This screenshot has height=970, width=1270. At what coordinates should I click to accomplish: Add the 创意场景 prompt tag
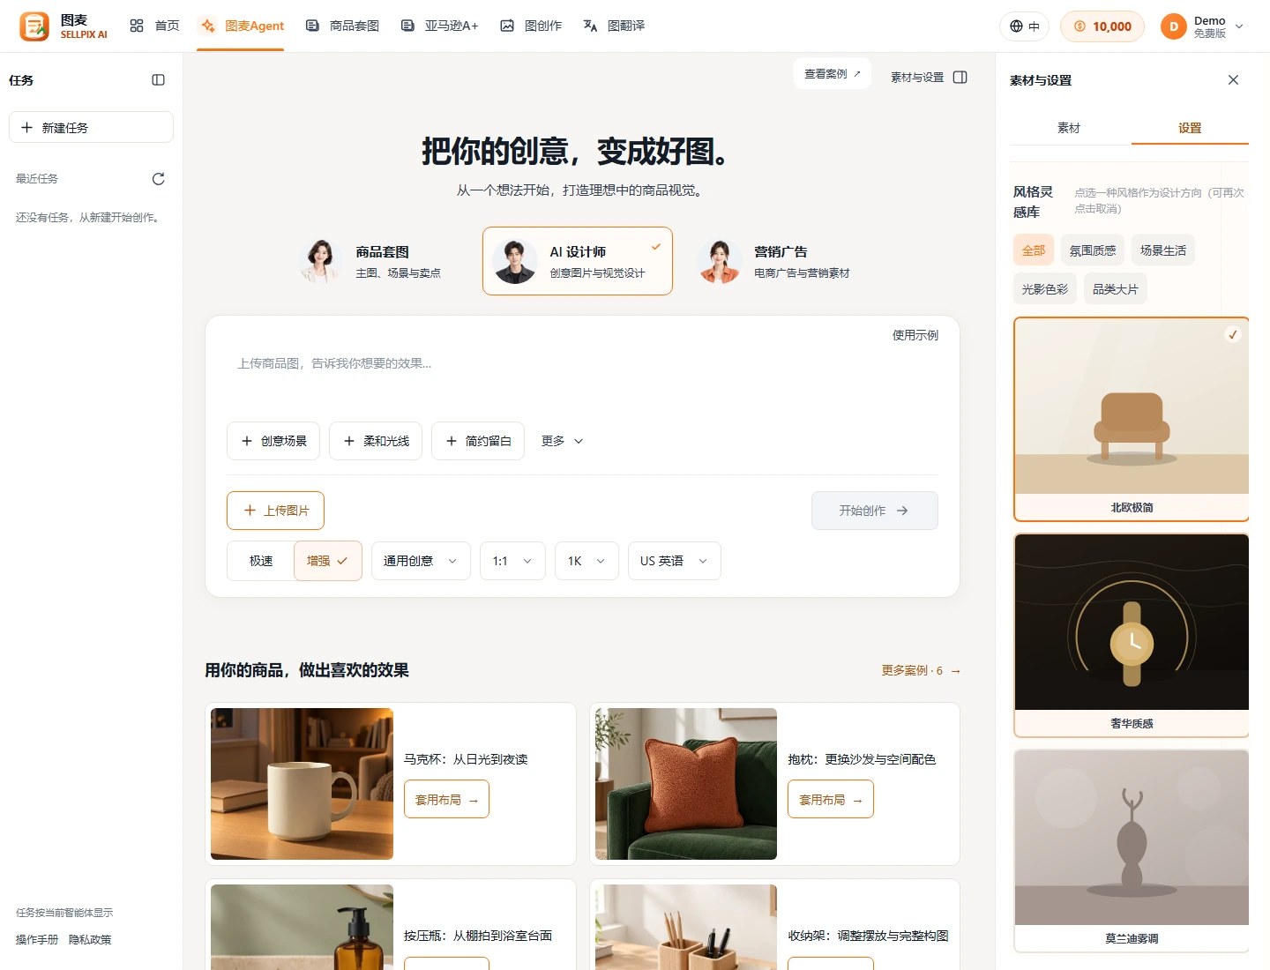click(275, 441)
